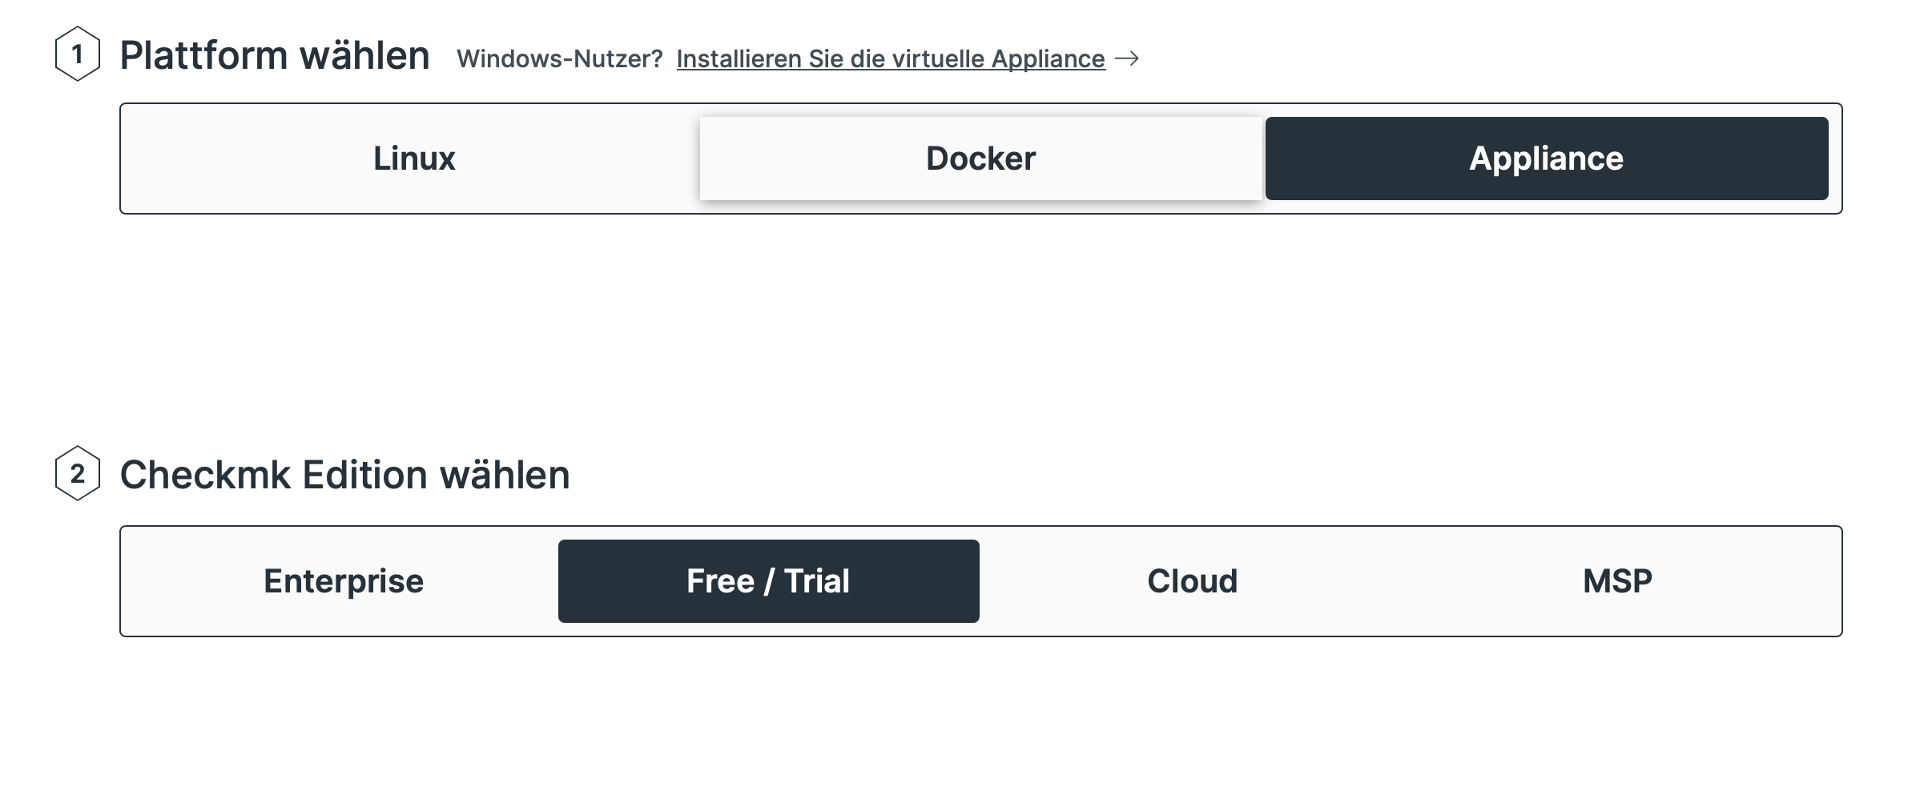Switch to the Docker platform

click(x=980, y=159)
